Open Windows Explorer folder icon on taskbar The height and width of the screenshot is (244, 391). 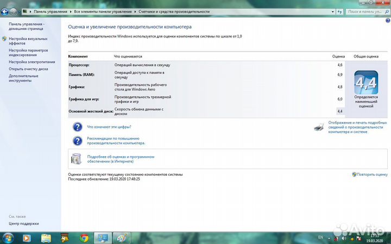click(x=46, y=238)
